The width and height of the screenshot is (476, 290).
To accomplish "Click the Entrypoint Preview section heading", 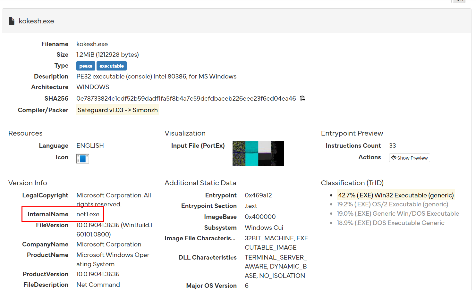I will pos(352,133).
